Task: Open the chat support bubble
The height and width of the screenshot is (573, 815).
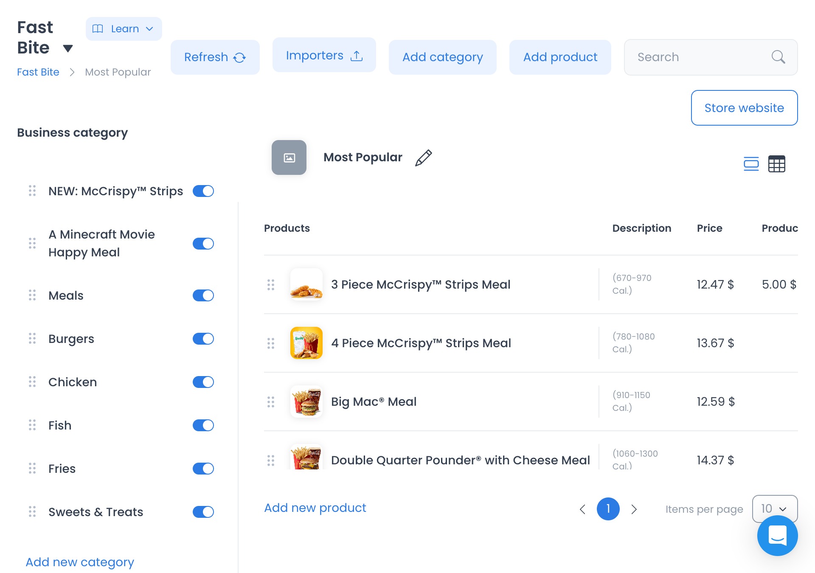Action: [x=777, y=535]
